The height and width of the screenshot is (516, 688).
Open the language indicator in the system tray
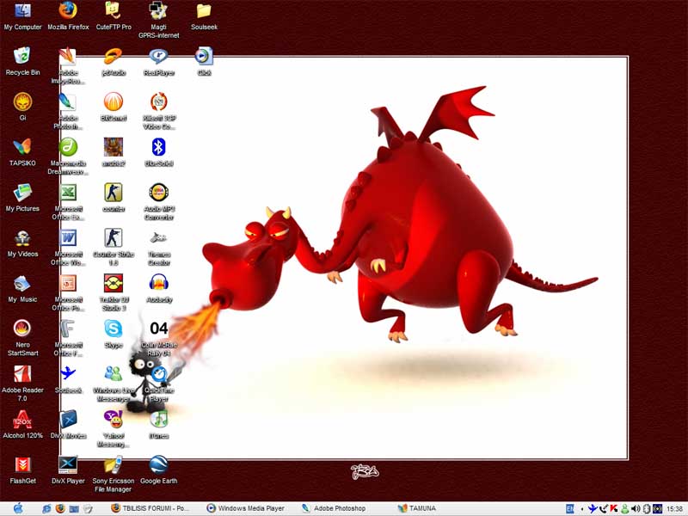(569, 508)
